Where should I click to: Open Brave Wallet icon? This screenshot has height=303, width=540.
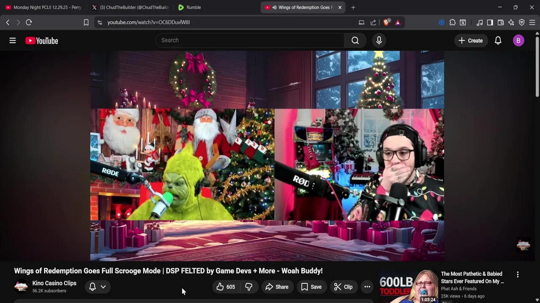pos(501,22)
